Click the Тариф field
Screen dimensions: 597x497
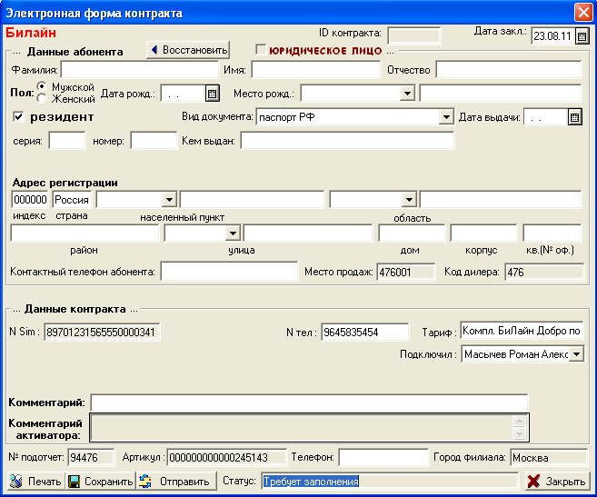coord(522,331)
